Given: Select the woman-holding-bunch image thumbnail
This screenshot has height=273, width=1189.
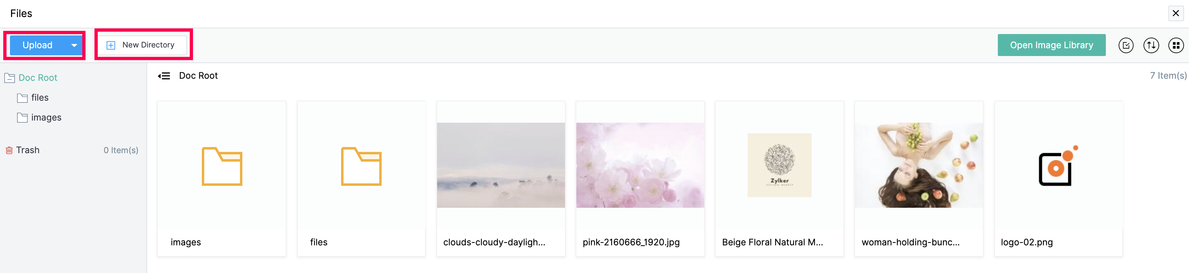Looking at the screenshot, I should pos(919,165).
